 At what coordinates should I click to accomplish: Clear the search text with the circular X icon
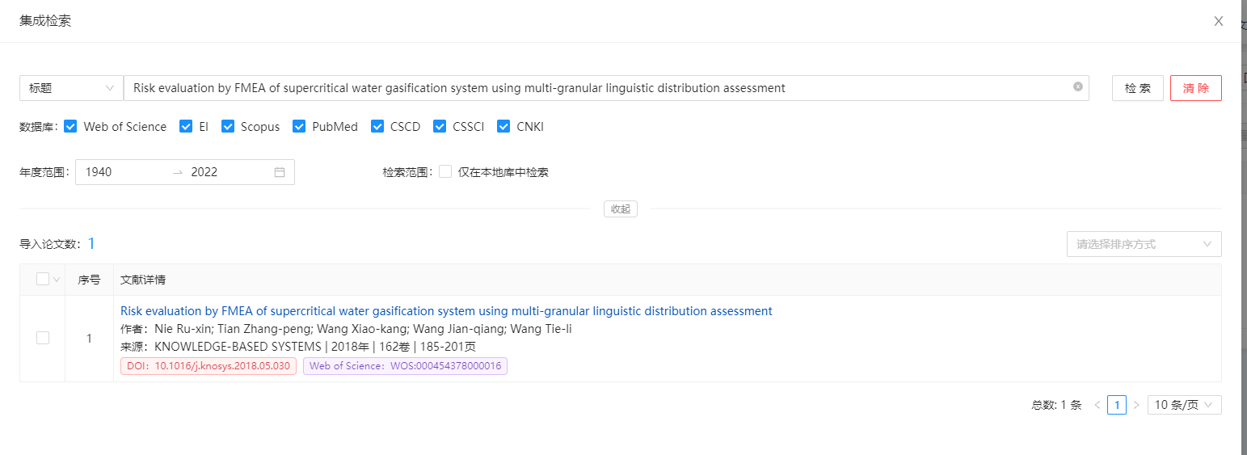click(x=1077, y=87)
